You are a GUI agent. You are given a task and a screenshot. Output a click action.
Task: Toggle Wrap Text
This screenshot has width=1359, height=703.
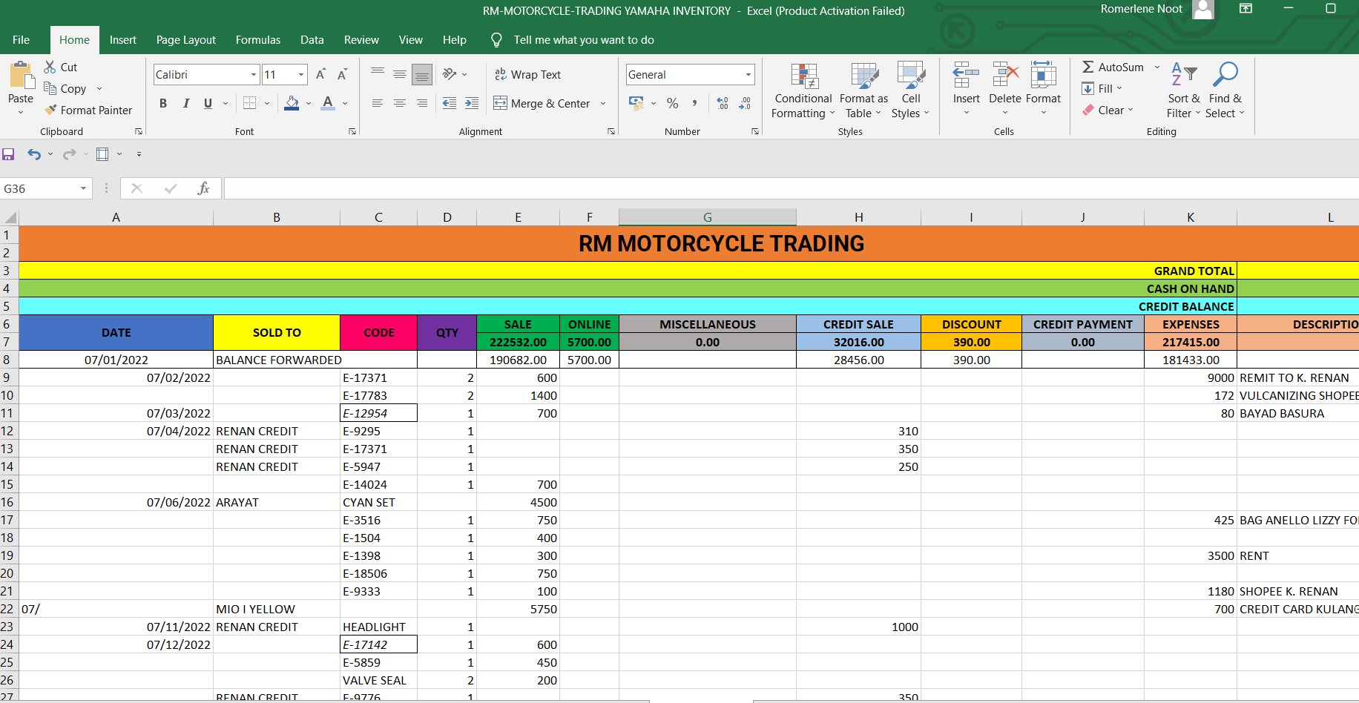(527, 74)
